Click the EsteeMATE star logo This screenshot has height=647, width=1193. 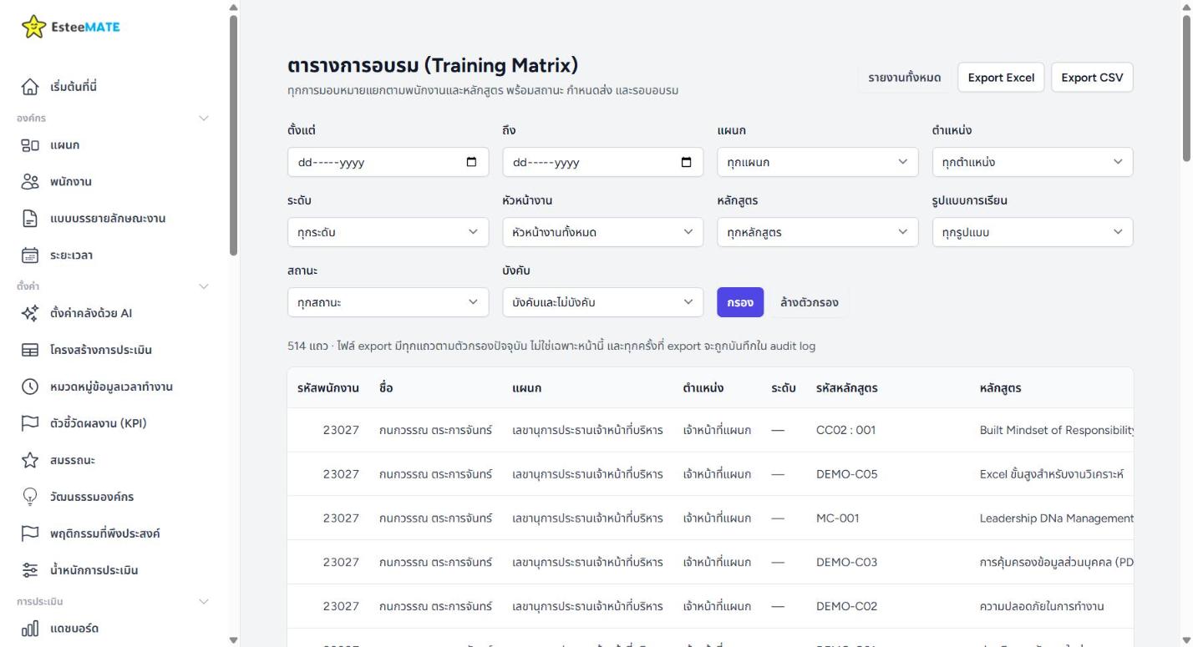(x=34, y=28)
